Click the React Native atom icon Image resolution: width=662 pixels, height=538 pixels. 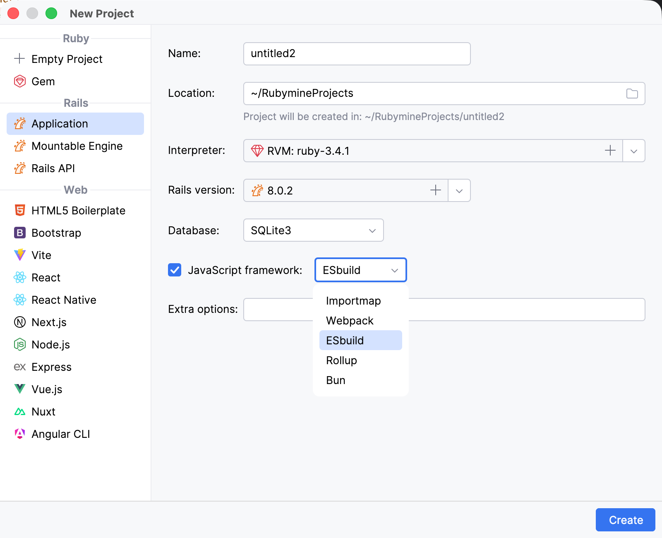click(20, 300)
